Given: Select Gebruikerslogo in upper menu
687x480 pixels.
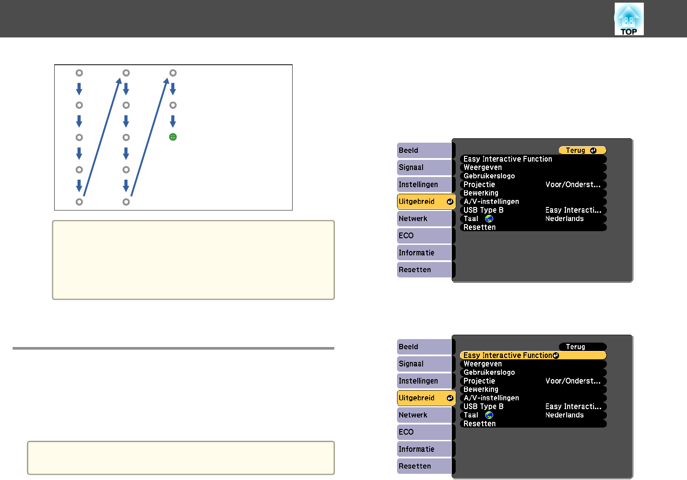Looking at the screenshot, I should (x=533, y=176).
